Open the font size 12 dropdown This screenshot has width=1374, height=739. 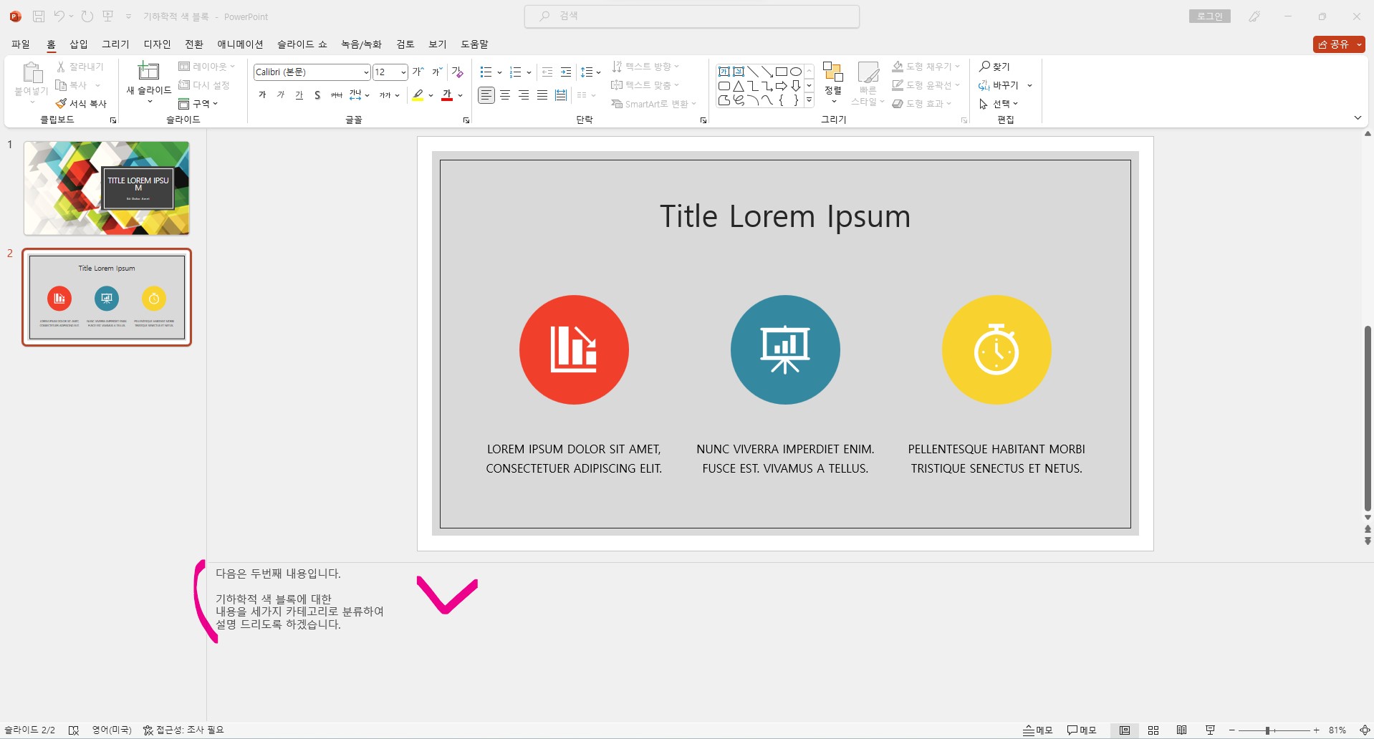(x=403, y=72)
